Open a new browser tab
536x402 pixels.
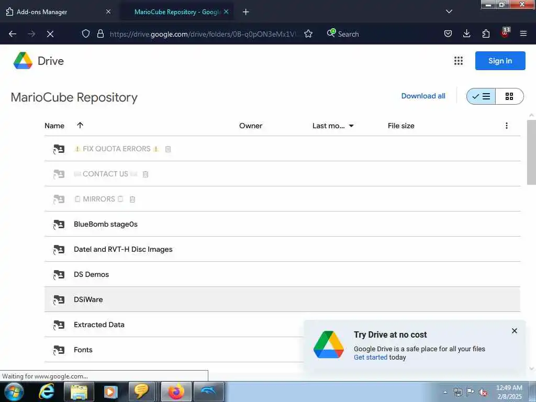click(246, 12)
